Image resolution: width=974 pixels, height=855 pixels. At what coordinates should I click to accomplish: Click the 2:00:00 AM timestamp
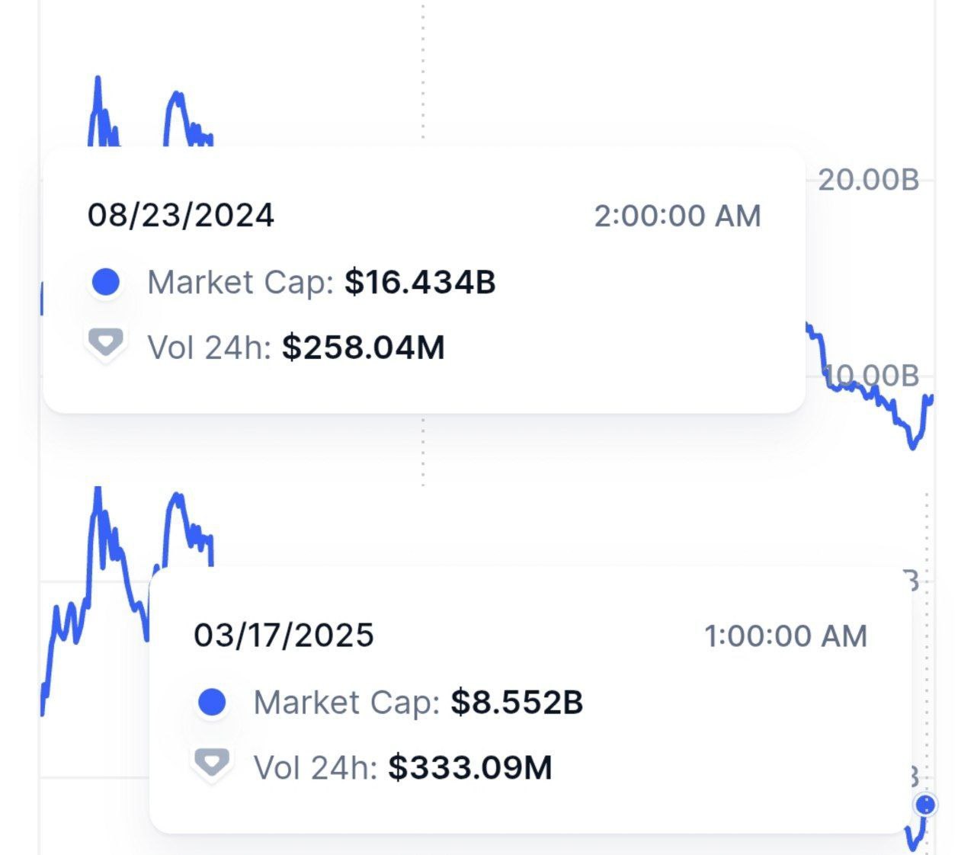pos(678,216)
